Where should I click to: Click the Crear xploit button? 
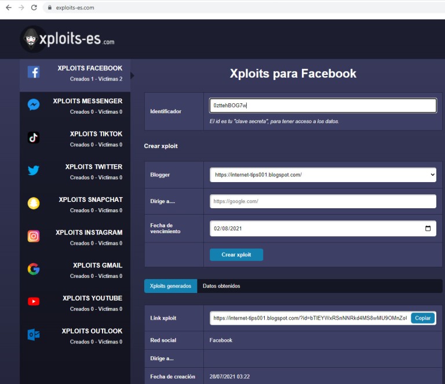(x=236, y=255)
